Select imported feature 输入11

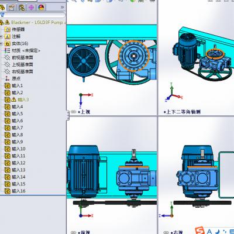pyautogui.click(x=19, y=156)
